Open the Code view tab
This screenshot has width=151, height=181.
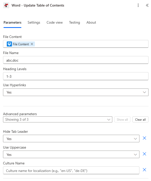click(55, 22)
